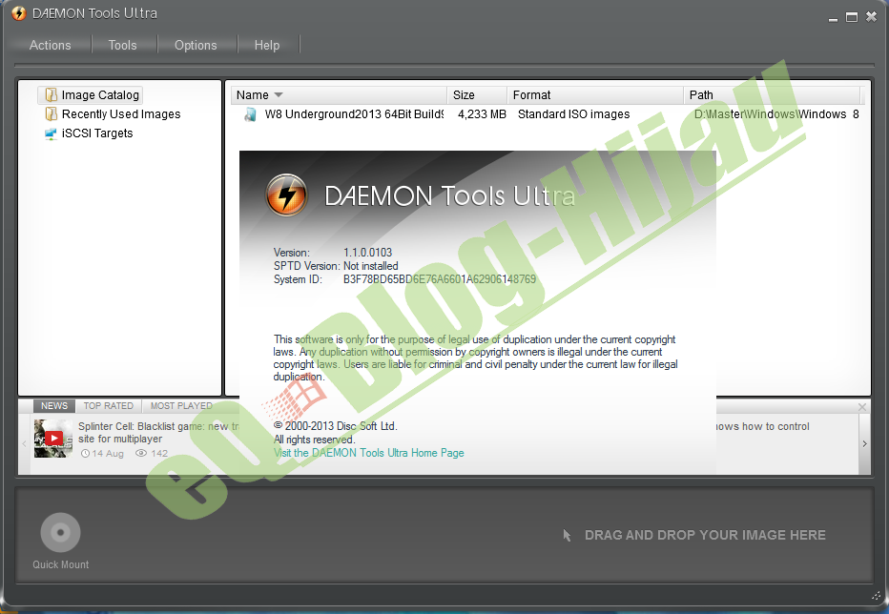Click the Quick Mount icon
The image size is (889, 614).
[x=60, y=532]
